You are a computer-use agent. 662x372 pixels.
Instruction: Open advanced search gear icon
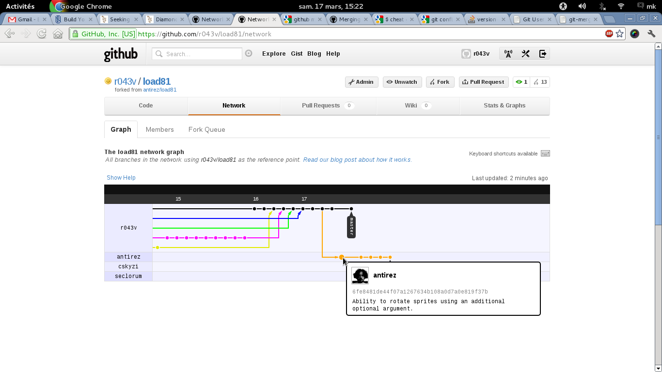click(249, 54)
